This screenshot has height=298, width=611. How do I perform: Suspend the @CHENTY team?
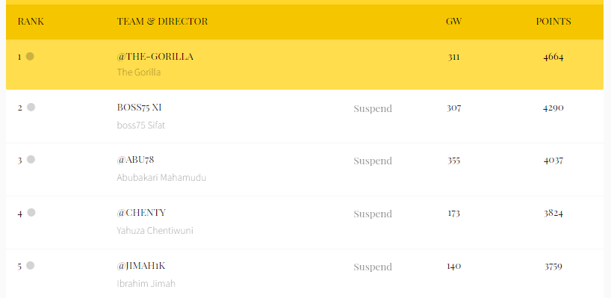coord(373,214)
